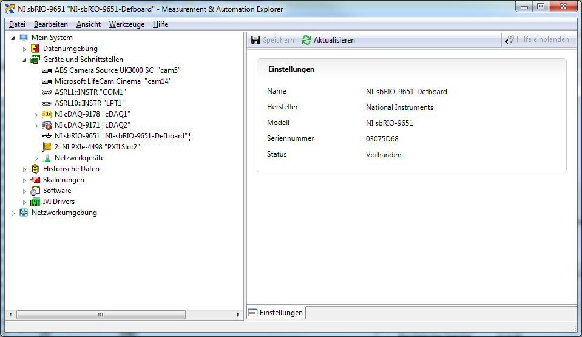Click the window resize grip at bottom right

tap(574, 328)
